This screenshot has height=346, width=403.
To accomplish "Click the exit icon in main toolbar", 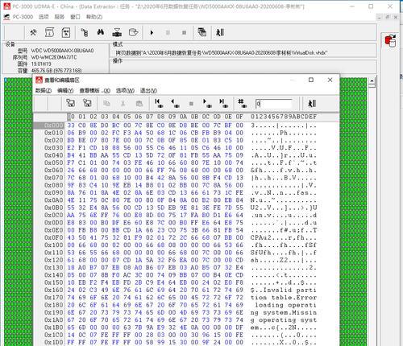I will (220, 33).
